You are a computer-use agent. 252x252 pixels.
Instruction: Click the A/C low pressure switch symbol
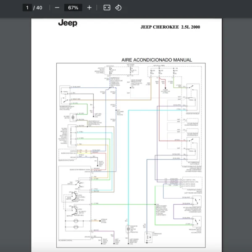point(194,221)
